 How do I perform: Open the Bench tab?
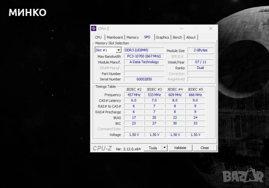177,37
